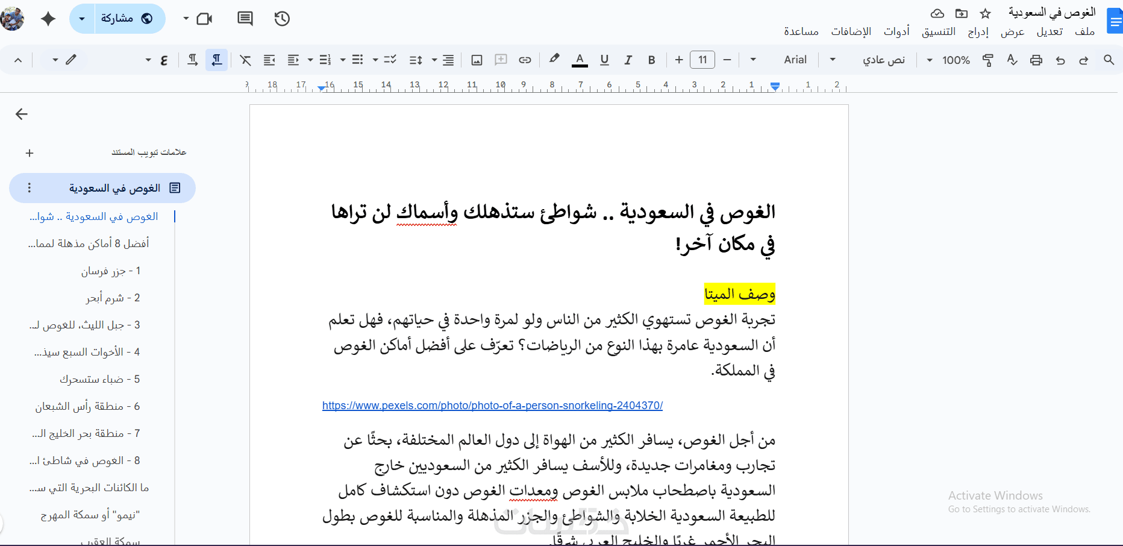Toggle right-to-left paragraph direction

coord(217,60)
